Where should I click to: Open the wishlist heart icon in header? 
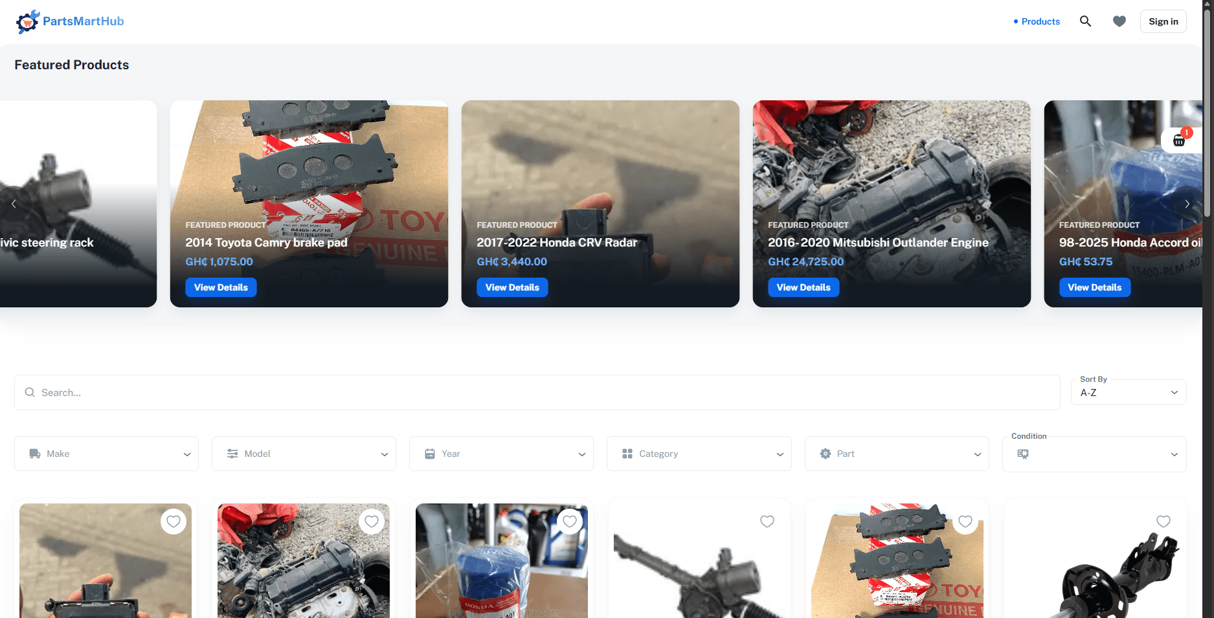[1119, 21]
